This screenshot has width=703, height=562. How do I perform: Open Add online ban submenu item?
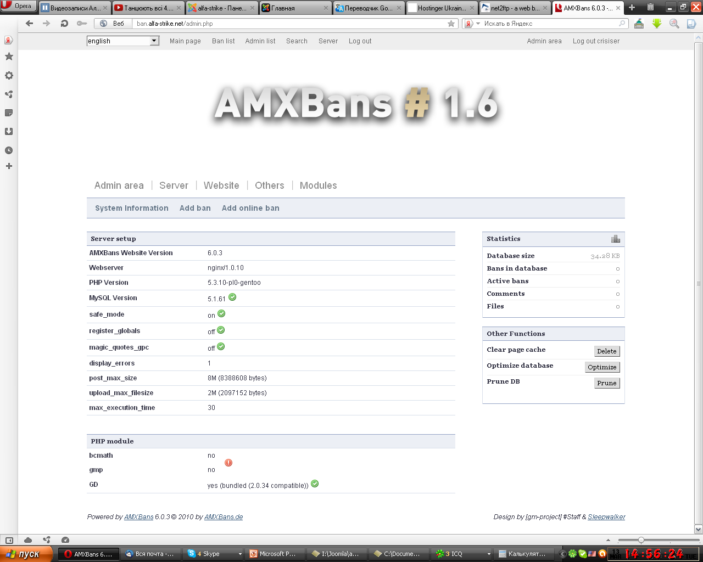click(250, 208)
